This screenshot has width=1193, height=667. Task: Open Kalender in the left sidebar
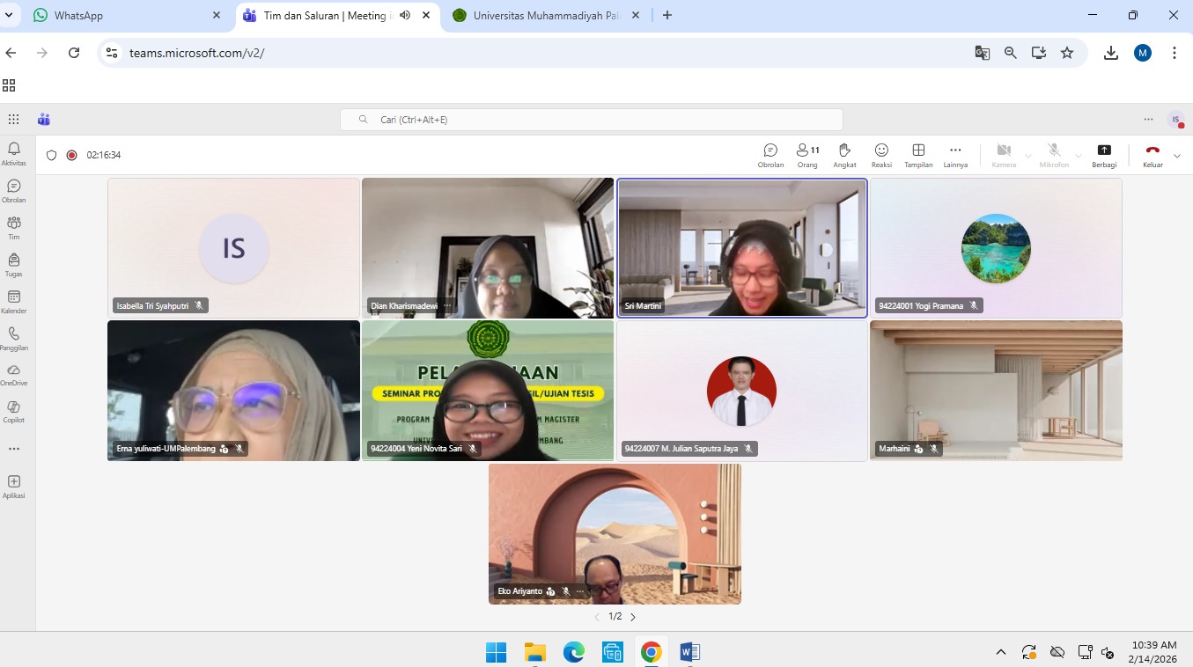coord(13,302)
